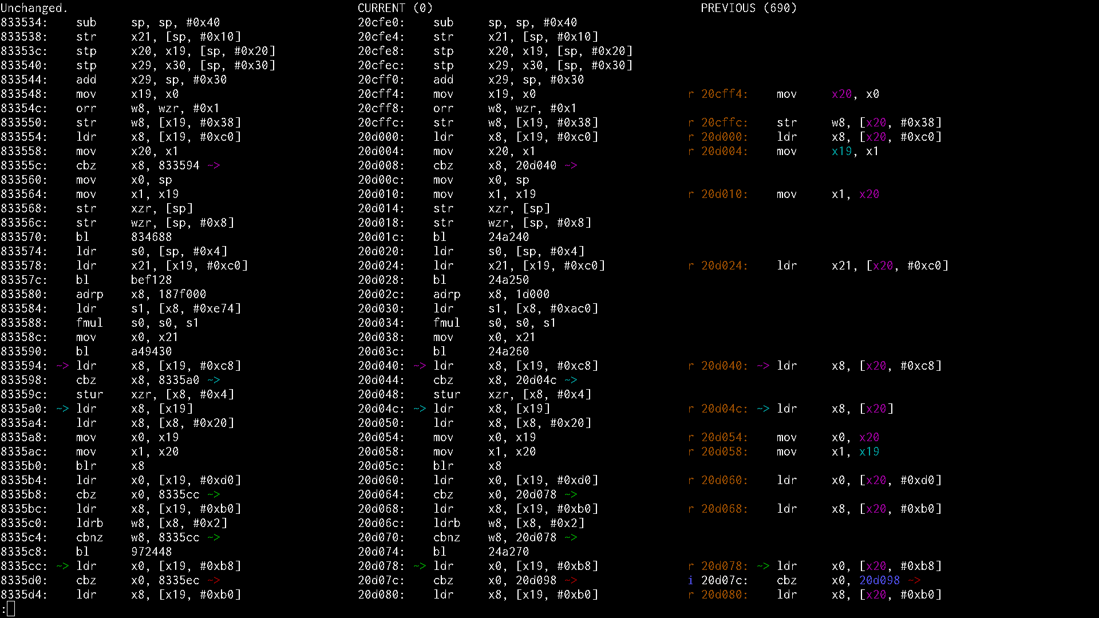Click cyan x19 in previous 20d058 row
This screenshot has width=1099, height=618.
869,451
